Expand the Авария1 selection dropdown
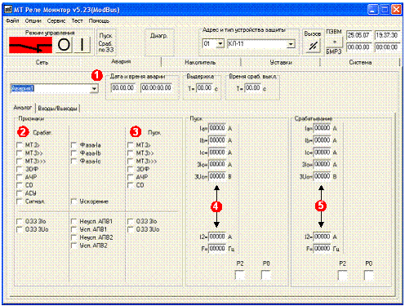The image size is (405, 306). click(94, 88)
